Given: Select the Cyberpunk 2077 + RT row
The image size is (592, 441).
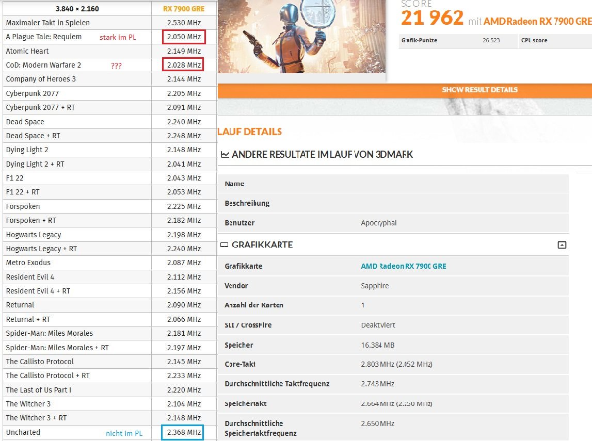Looking at the screenshot, I should (110, 107).
